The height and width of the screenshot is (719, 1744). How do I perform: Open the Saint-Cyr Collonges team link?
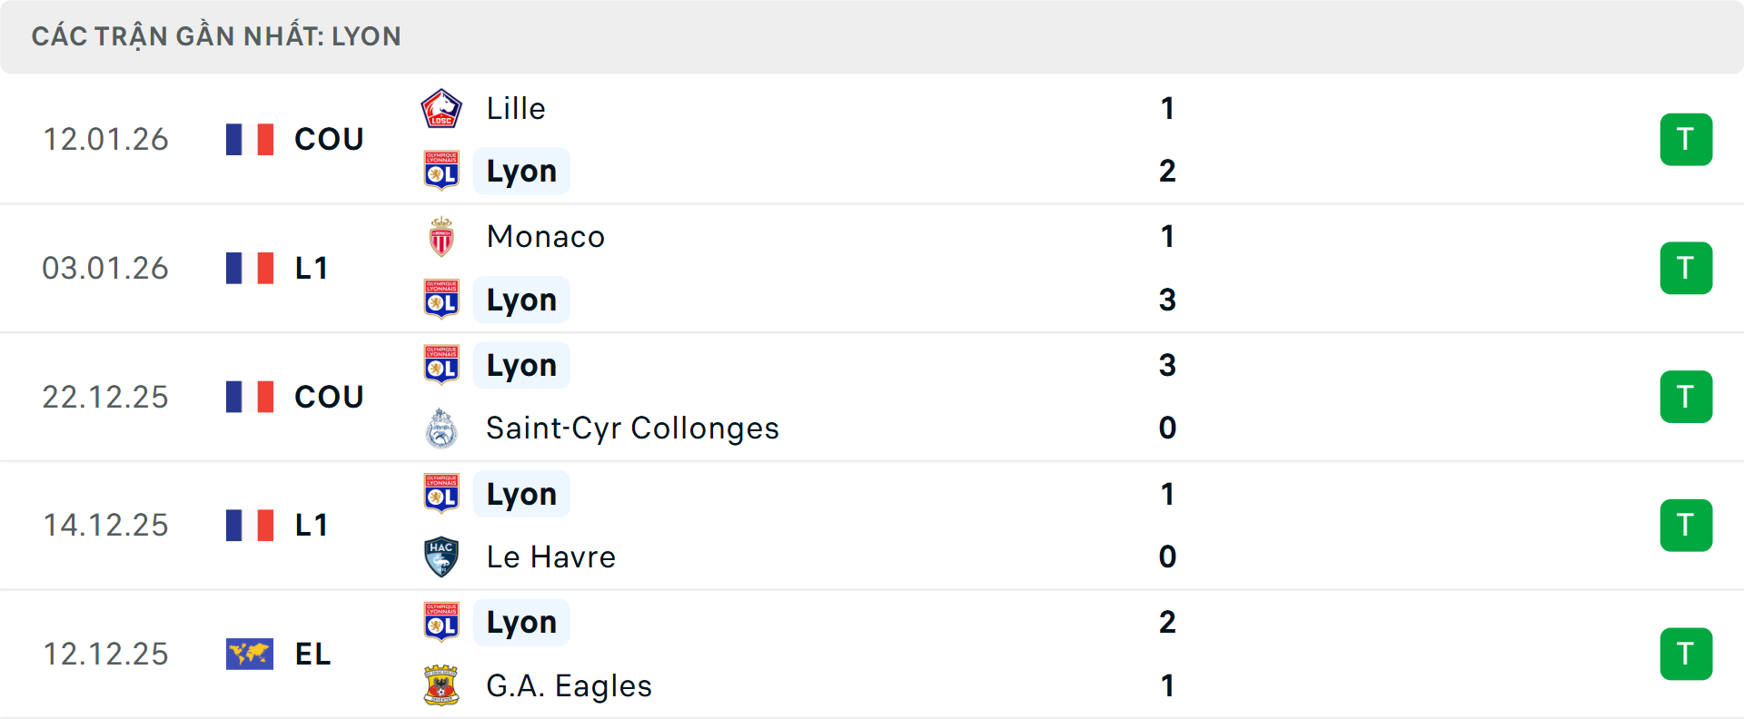click(632, 428)
